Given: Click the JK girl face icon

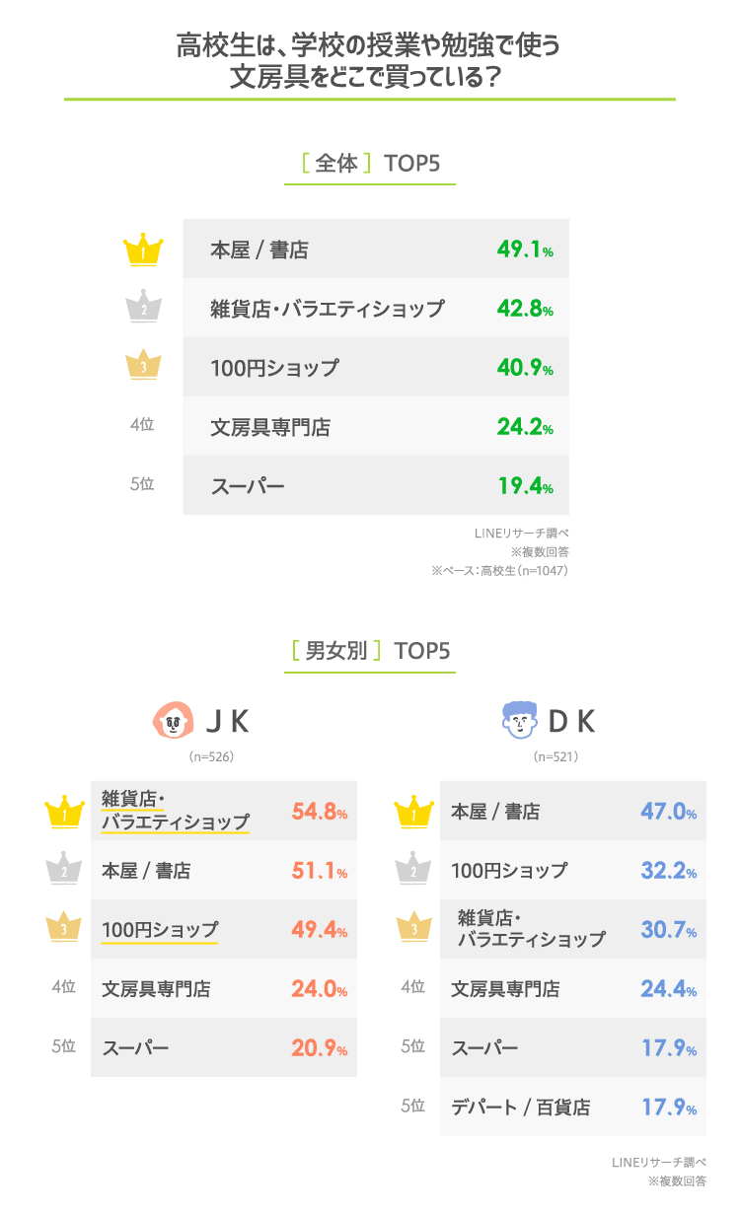Looking at the screenshot, I should 174,721.
